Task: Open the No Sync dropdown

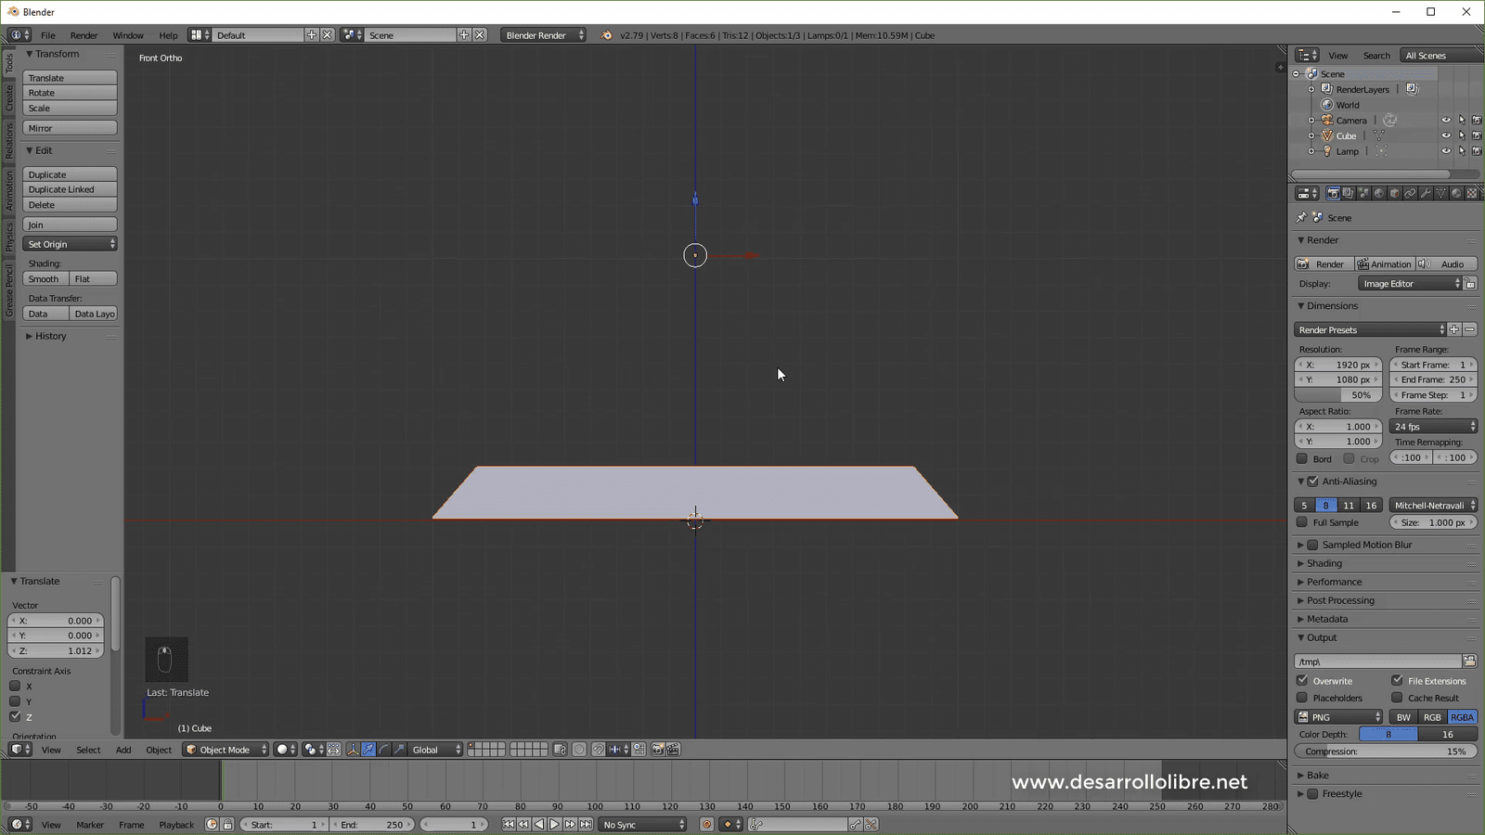Action: pos(642,824)
